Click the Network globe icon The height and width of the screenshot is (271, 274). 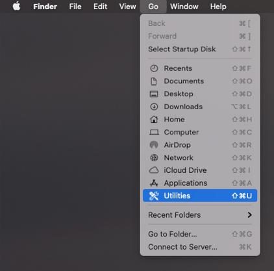[x=154, y=158]
